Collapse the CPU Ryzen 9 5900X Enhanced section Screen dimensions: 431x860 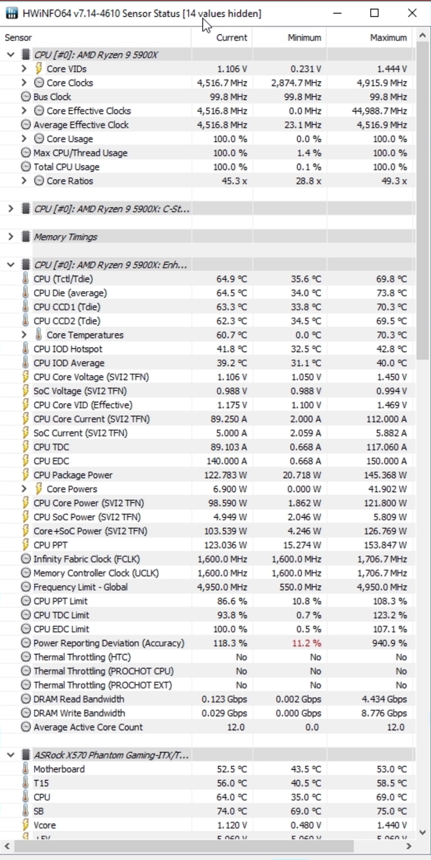(x=11, y=265)
